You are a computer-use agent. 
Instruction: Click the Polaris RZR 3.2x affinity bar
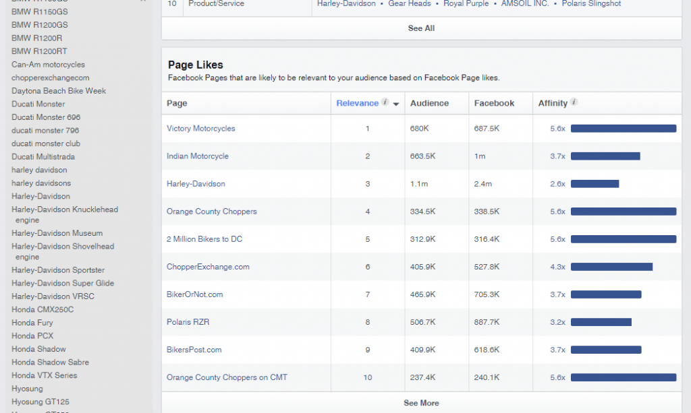[601, 322]
